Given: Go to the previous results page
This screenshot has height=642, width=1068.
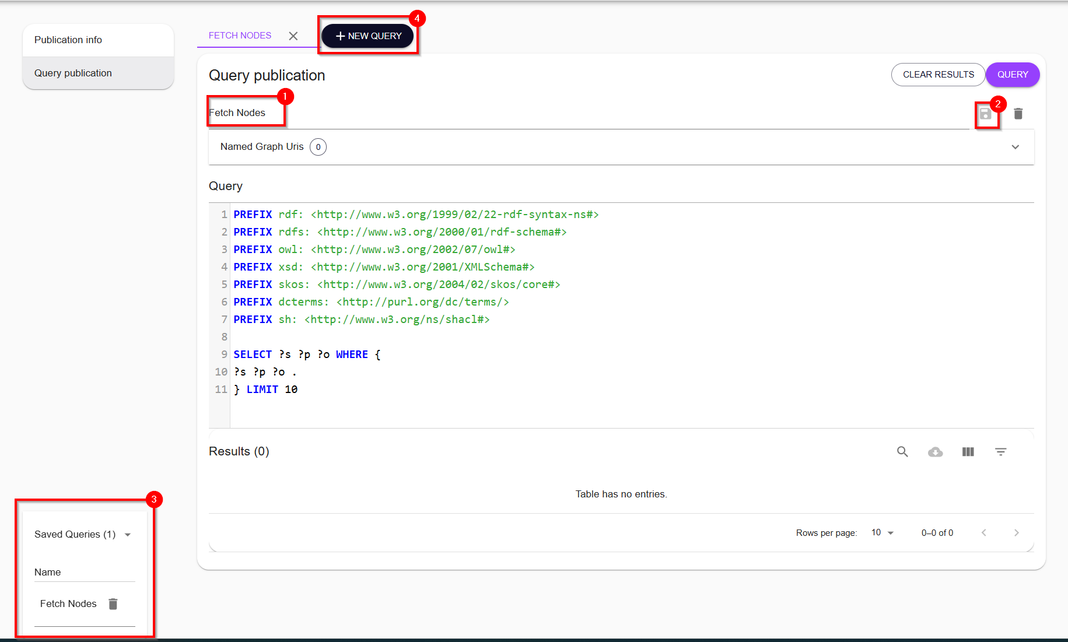Looking at the screenshot, I should (x=984, y=532).
